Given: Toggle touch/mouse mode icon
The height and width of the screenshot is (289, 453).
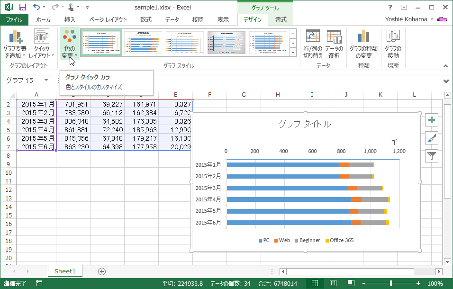Looking at the screenshot, I should click(x=71, y=7).
